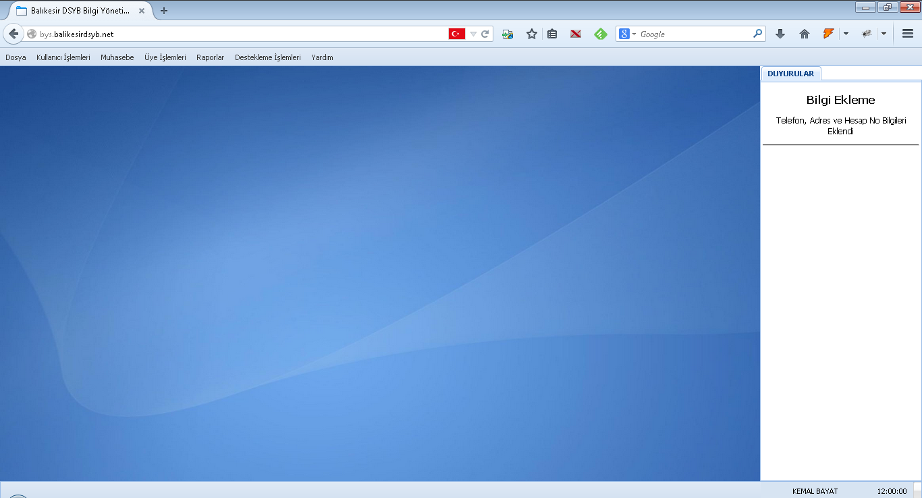Click the green Feedly toolbar icon

click(x=600, y=34)
